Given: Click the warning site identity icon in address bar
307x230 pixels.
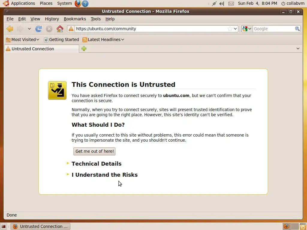Looking at the screenshot, I should (71, 29).
